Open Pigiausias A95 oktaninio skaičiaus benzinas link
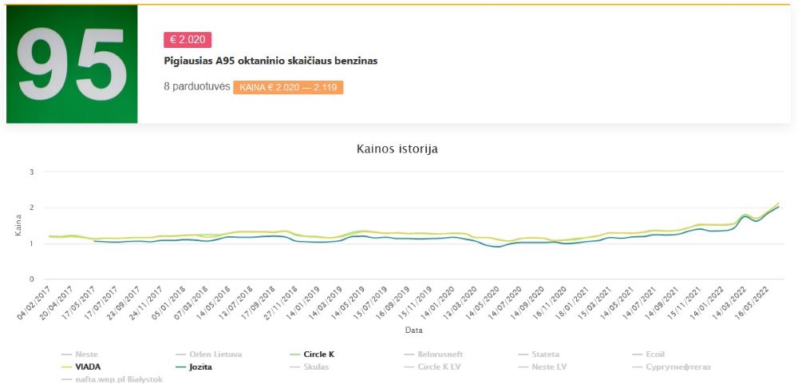Viewport: 798px width, 392px height. [271, 61]
